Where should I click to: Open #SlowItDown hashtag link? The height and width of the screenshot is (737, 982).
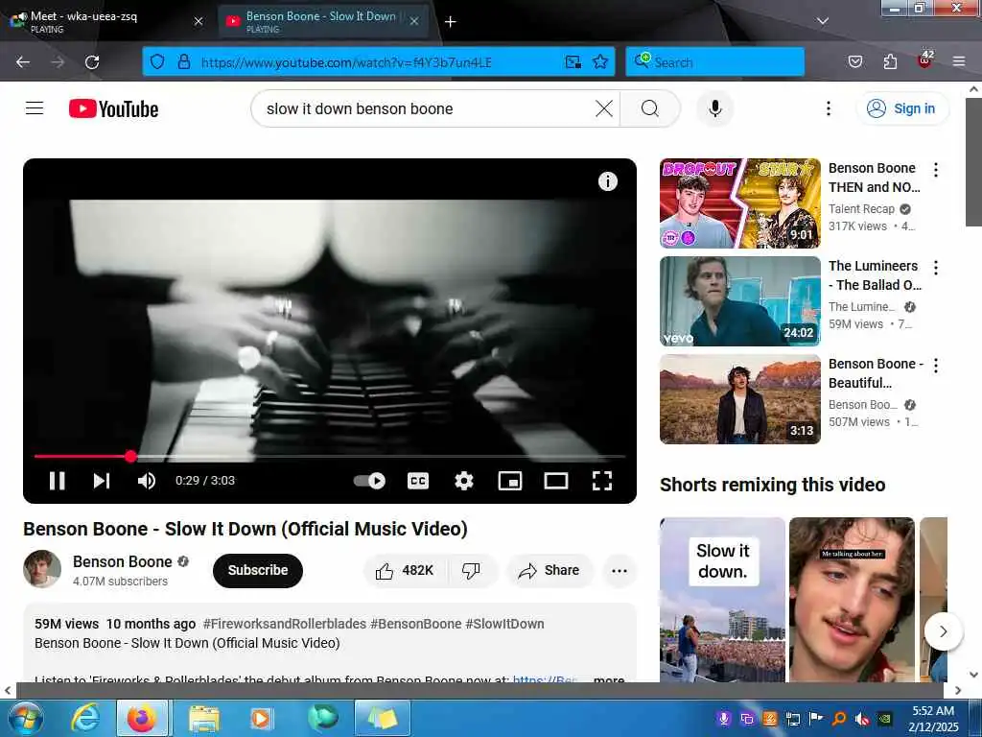pyautogui.click(x=504, y=624)
